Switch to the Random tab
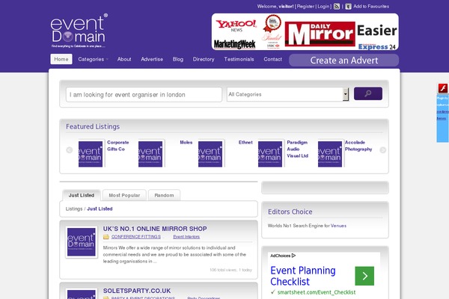 [x=164, y=195]
